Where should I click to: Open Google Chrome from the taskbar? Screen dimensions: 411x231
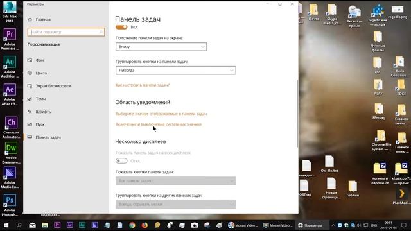(x=132, y=225)
